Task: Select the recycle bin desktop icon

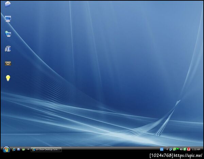Action: tap(8, 49)
